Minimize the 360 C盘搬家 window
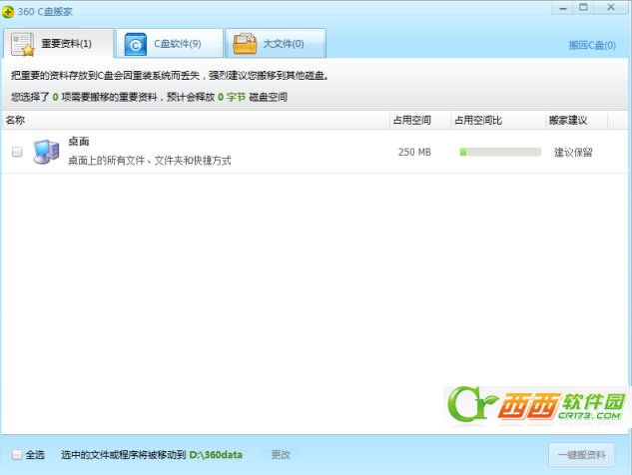Viewport: 632px width, 475px height. pyautogui.click(x=563, y=8)
